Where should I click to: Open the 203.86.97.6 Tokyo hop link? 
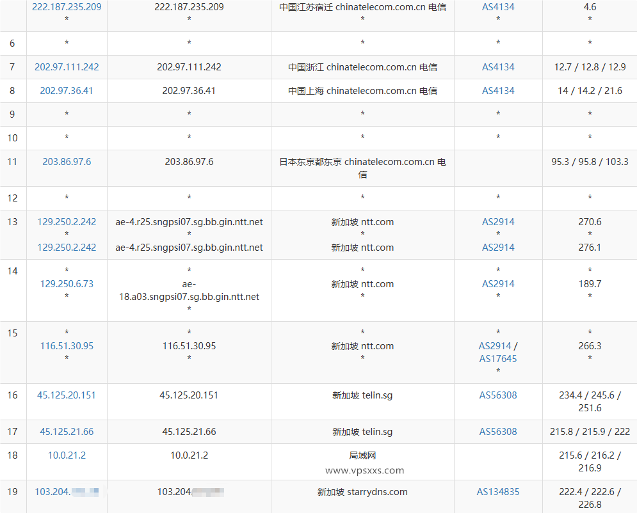66,161
